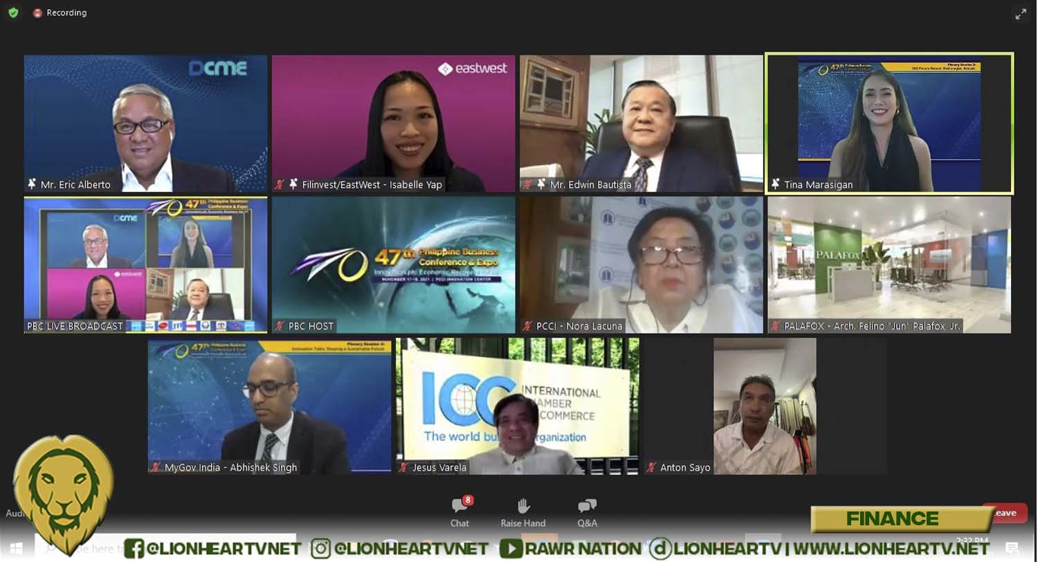1038x562 pixels.
Task: Click pin icon on Mr. Eric Alberto
Action: [32, 184]
